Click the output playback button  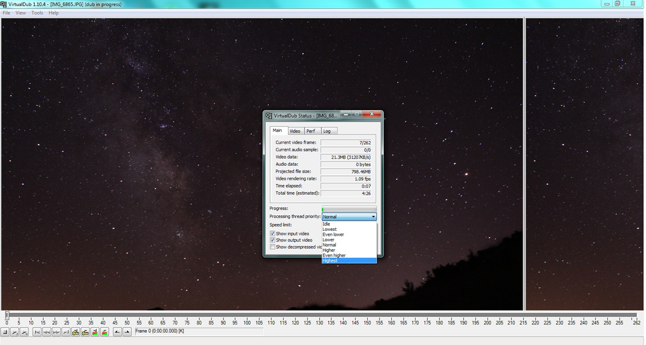[24, 332]
